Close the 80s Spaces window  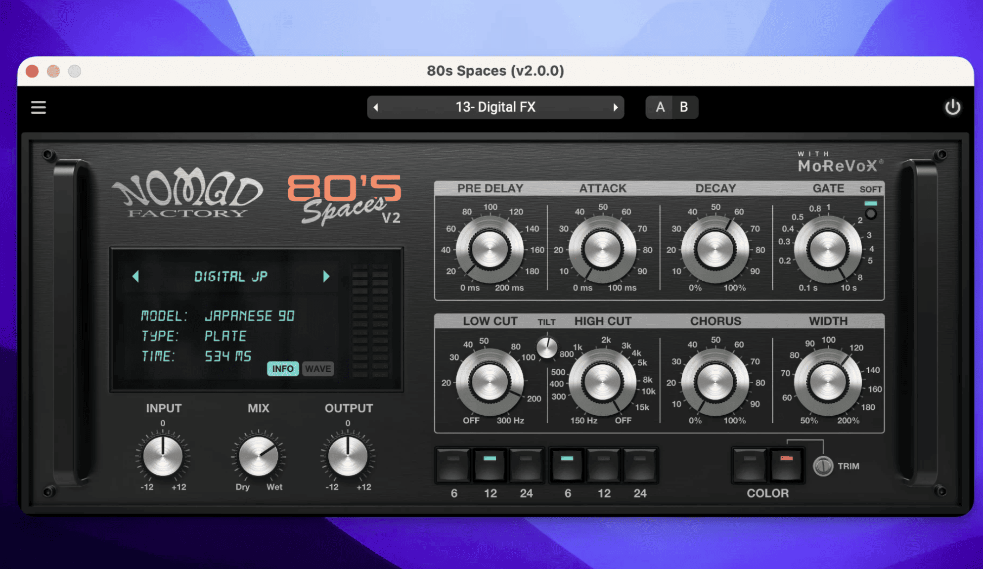point(32,71)
